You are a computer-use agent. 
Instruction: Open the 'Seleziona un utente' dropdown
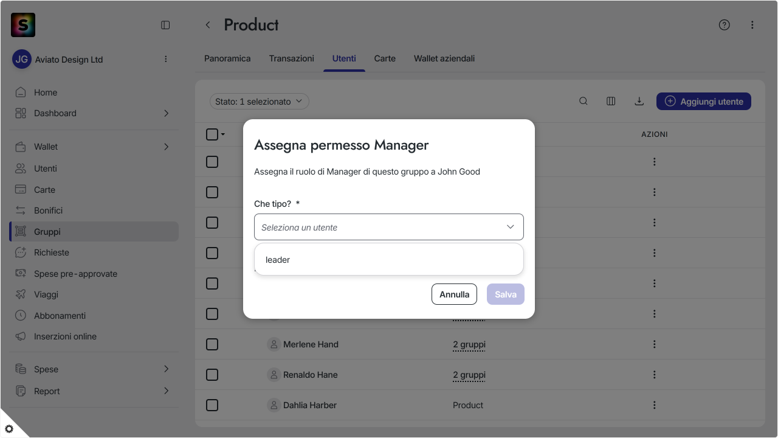389,227
